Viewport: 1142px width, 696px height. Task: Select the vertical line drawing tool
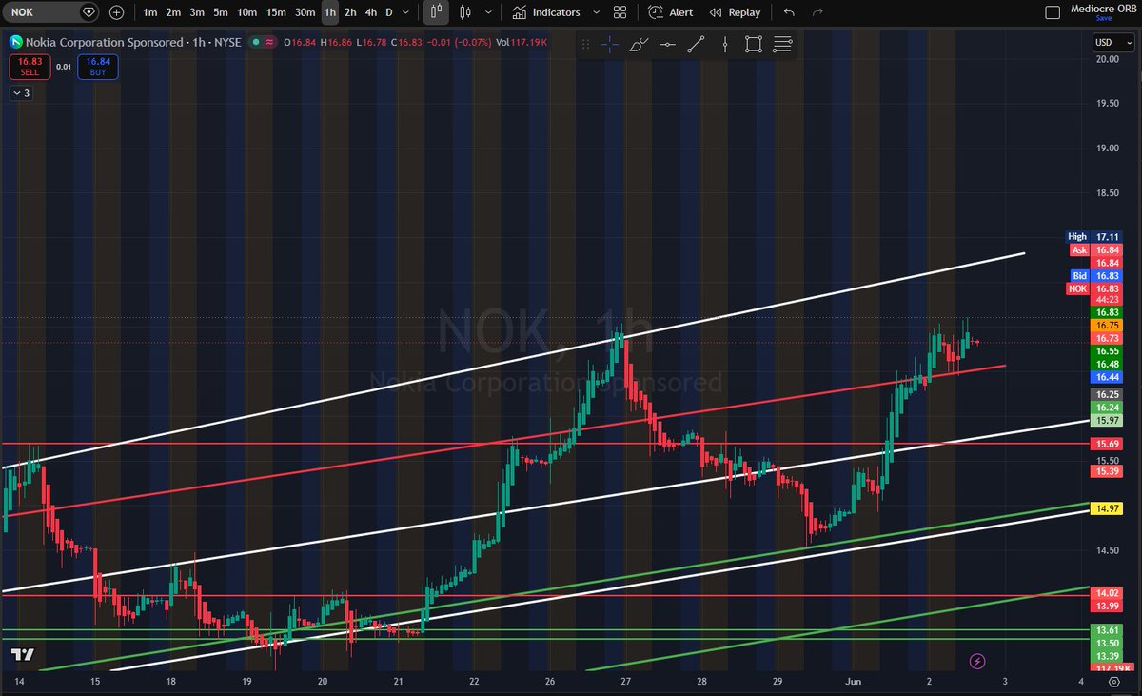[725, 45]
